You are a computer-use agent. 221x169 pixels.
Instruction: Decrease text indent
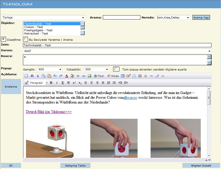point(126,83)
